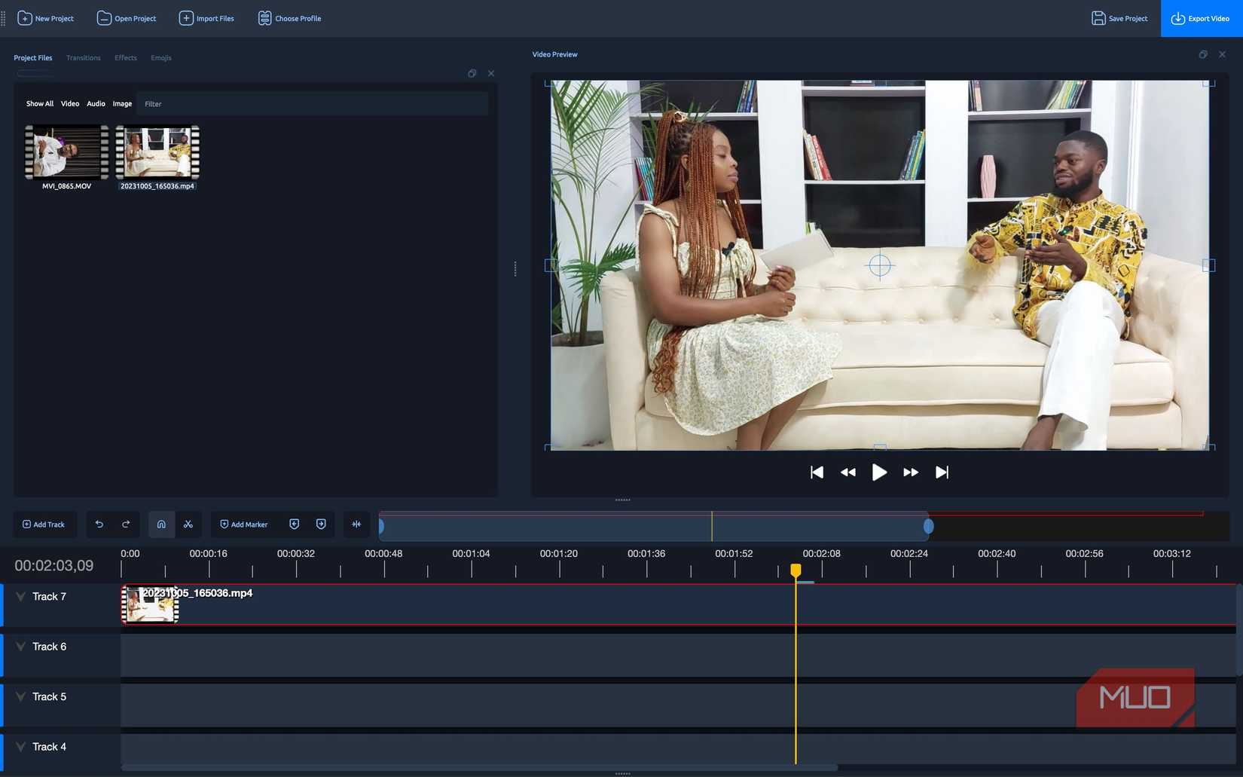Click the Export Video button
This screenshot has height=777, width=1243.
coord(1201,19)
